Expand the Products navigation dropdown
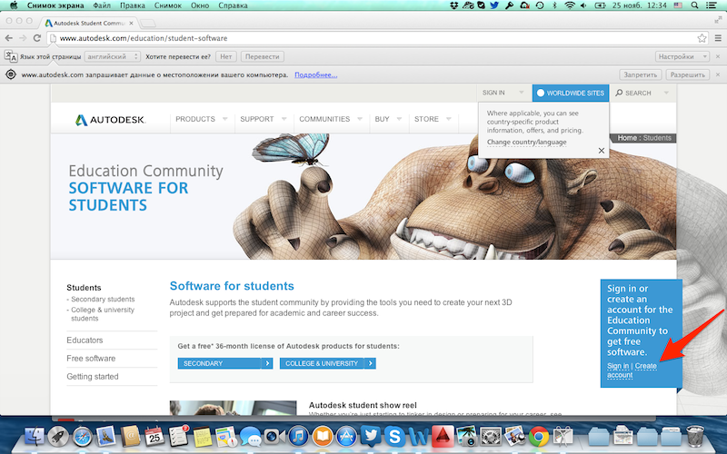Image resolution: width=727 pixels, height=454 pixels. [x=201, y=119]
